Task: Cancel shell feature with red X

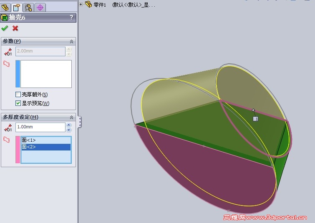Action: coord(15,28)
